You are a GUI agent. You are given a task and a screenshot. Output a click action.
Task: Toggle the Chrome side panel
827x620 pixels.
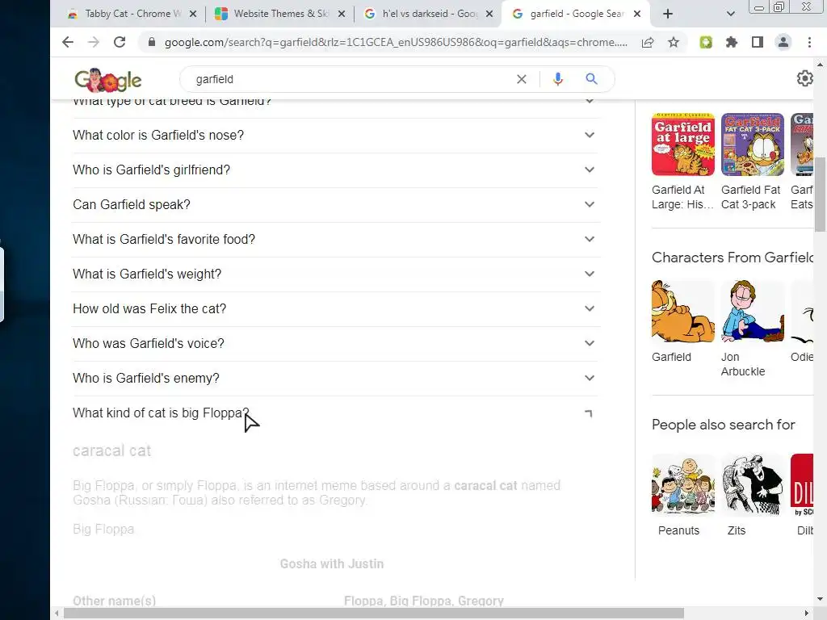758,42
